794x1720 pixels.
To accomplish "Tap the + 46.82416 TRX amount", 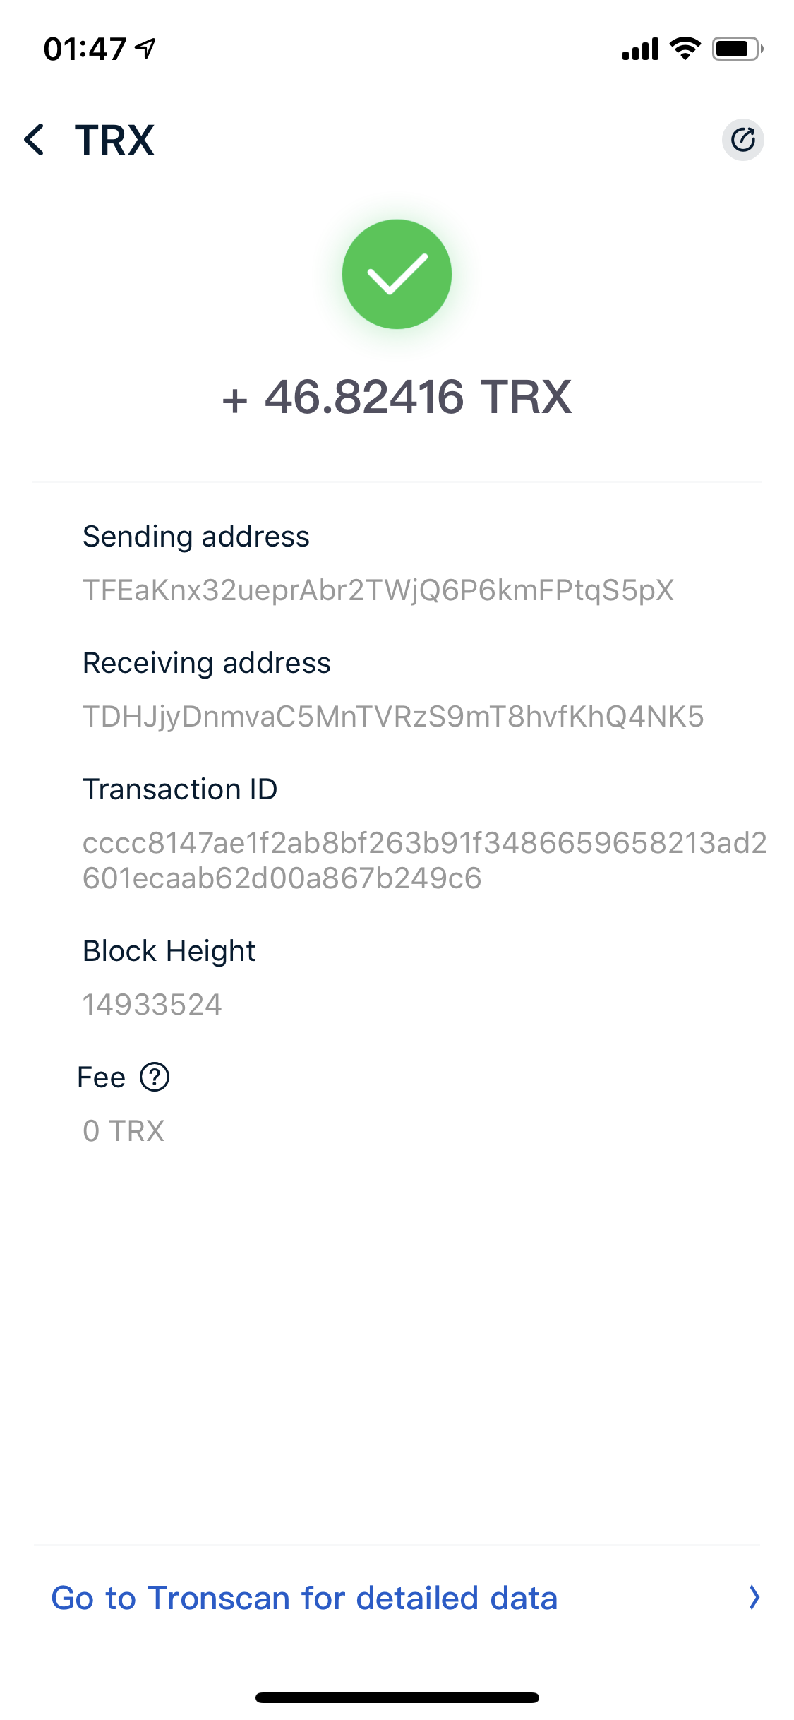I will 397,397.
